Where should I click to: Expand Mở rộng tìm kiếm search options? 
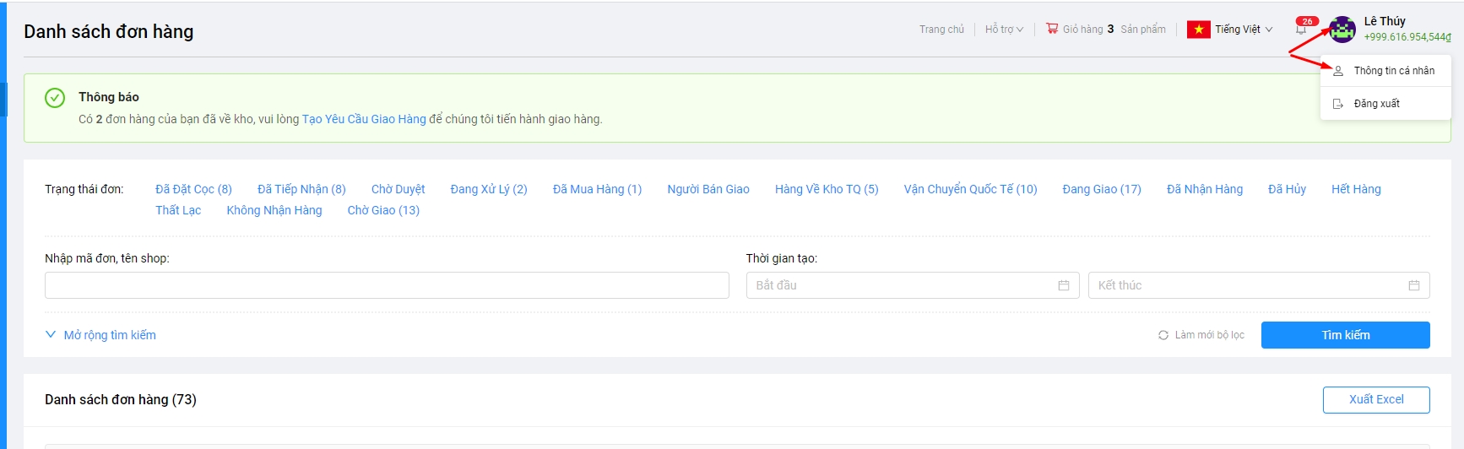100,335
